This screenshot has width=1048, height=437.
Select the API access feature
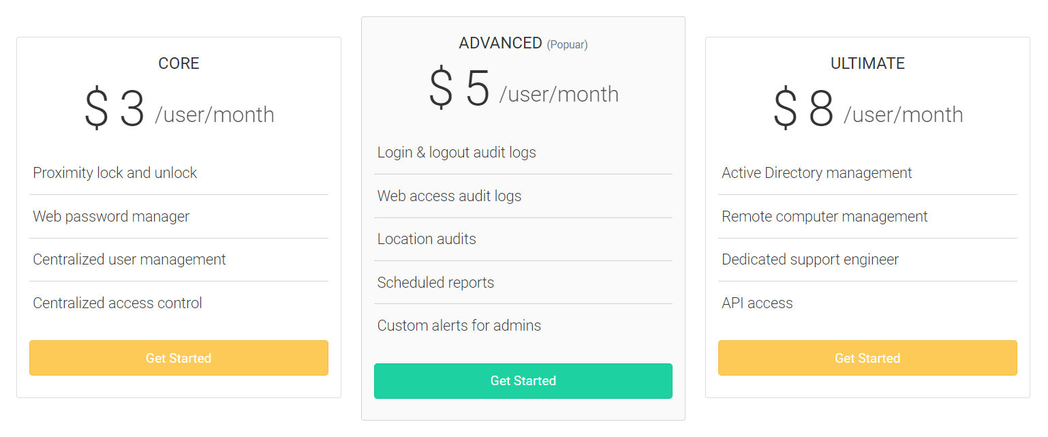pyautogui.click(x=757, y=303)
